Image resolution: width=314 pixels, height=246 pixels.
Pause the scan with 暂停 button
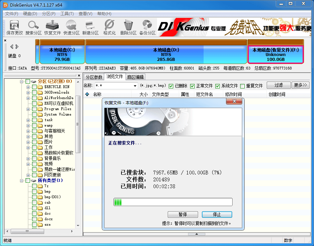pos(183,214)
